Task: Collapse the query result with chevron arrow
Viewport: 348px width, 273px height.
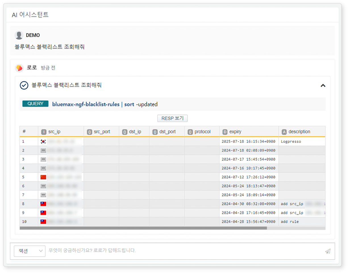Action: (323, 85)
